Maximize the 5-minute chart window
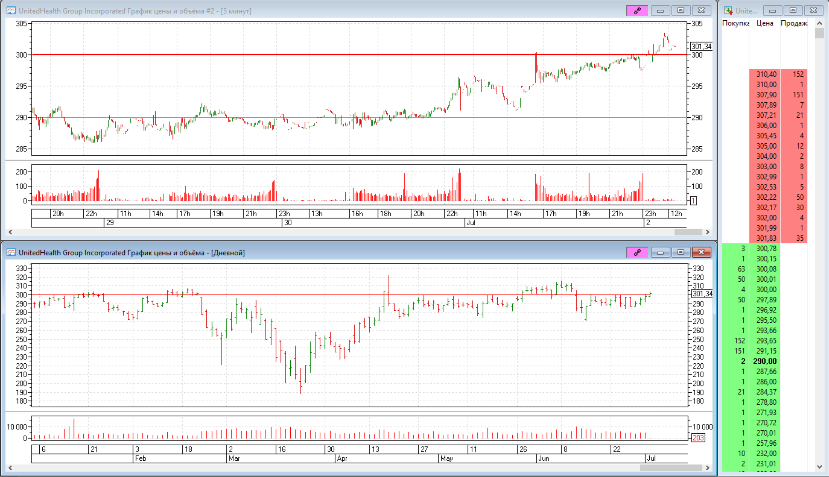 680,11
